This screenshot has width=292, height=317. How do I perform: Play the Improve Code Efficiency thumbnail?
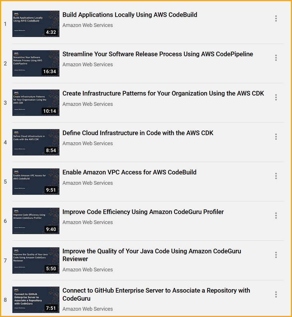coord(36,221)
